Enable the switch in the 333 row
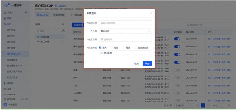The width and height of the screenshot is (236, 110). coord(177,86)
